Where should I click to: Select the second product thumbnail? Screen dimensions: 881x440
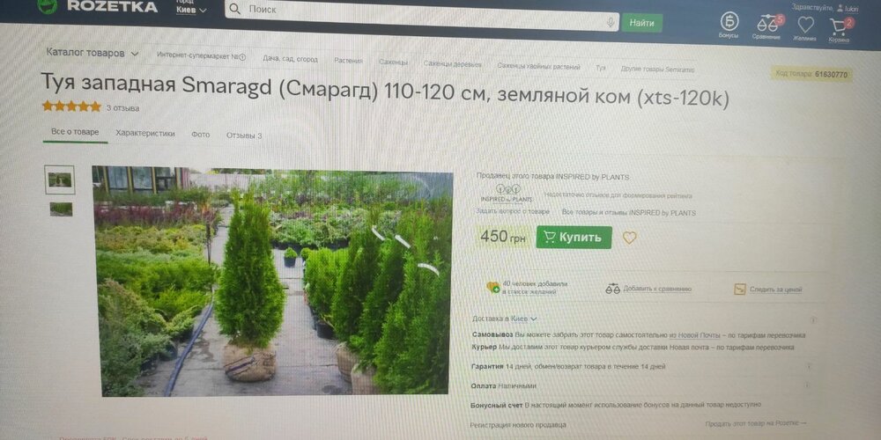pyautogui.click(x=62, y=209)
